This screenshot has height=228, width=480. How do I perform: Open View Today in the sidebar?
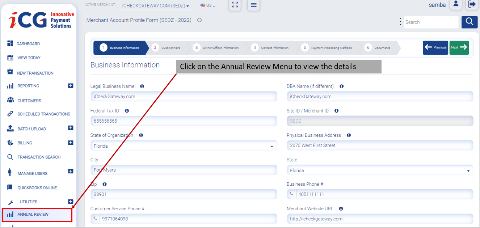click(29, 58)
